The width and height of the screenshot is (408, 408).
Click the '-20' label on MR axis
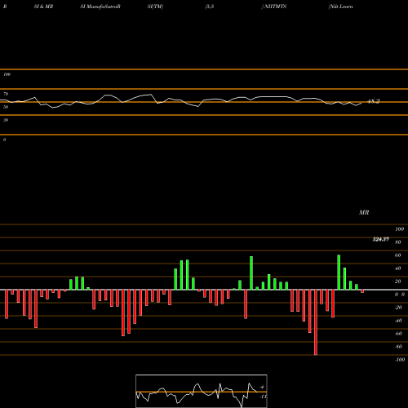coord(398,308)
